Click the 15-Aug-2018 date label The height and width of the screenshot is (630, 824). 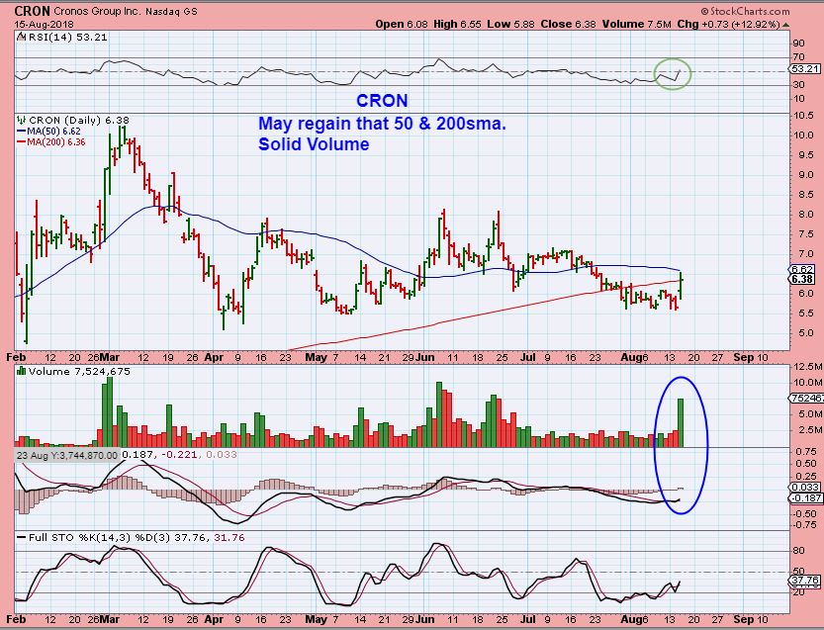click(x=45, y=24)
